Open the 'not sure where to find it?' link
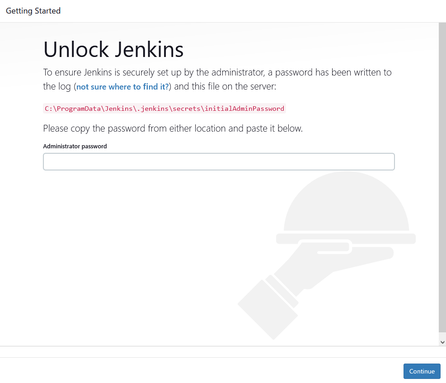Image resolution: width=446 pixels, height=383 pixels. click(122, 86)
